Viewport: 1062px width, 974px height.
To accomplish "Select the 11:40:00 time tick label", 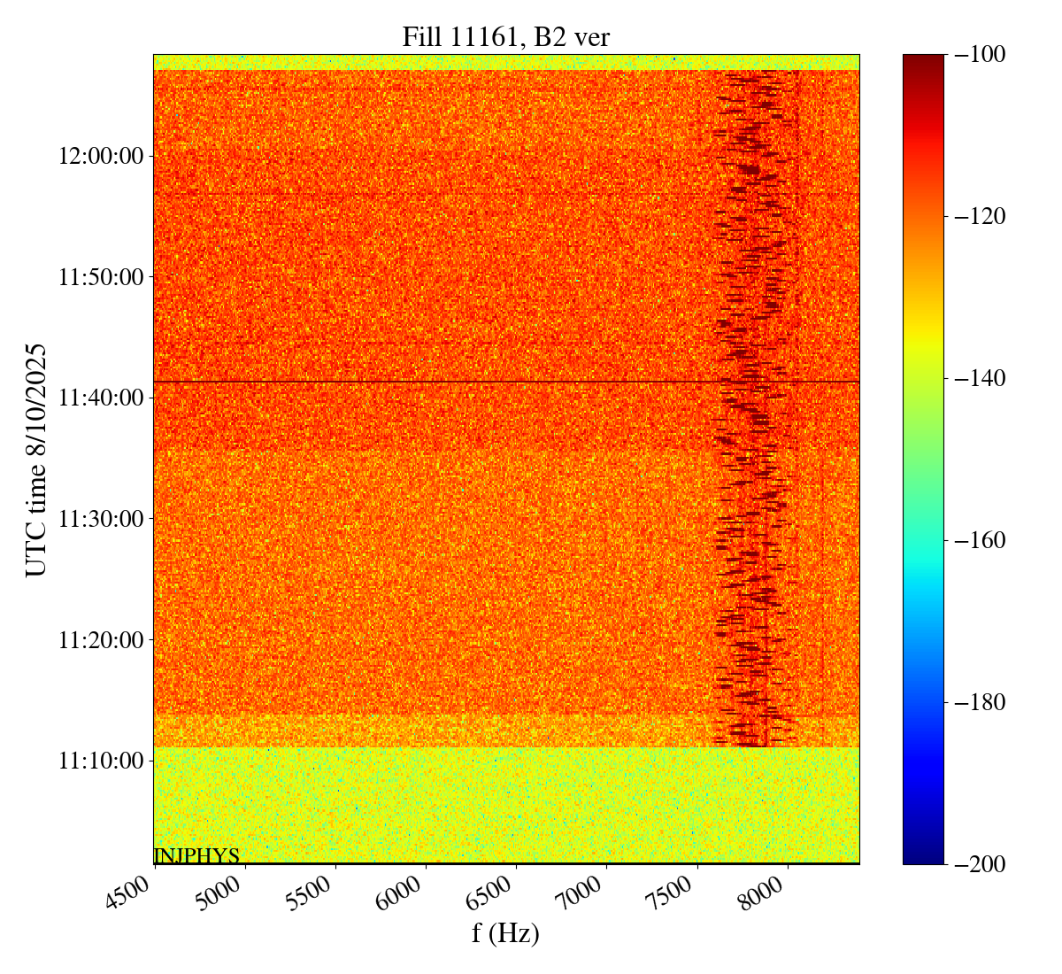I will coord(100,398).
